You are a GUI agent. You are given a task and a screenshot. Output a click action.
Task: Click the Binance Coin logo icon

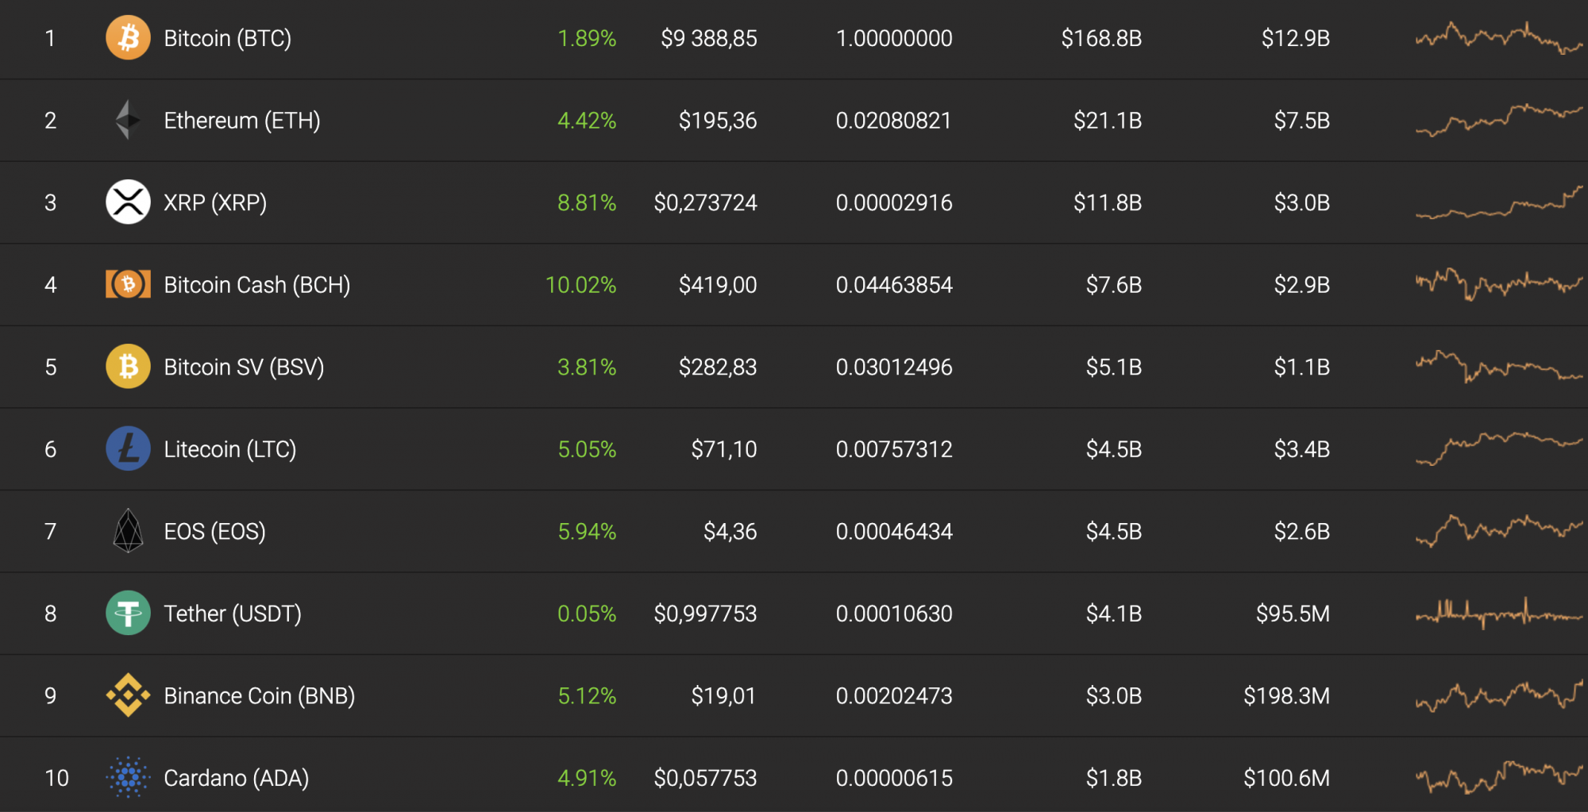click(x=128, y=695)
